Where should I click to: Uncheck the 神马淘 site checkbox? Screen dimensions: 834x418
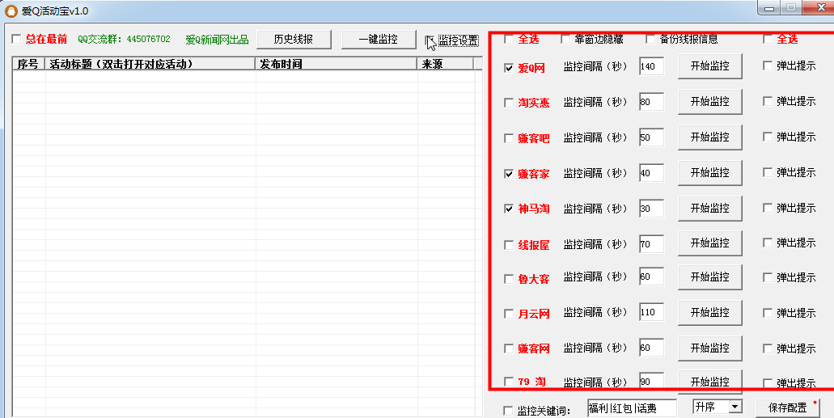(x=509, y=209)
